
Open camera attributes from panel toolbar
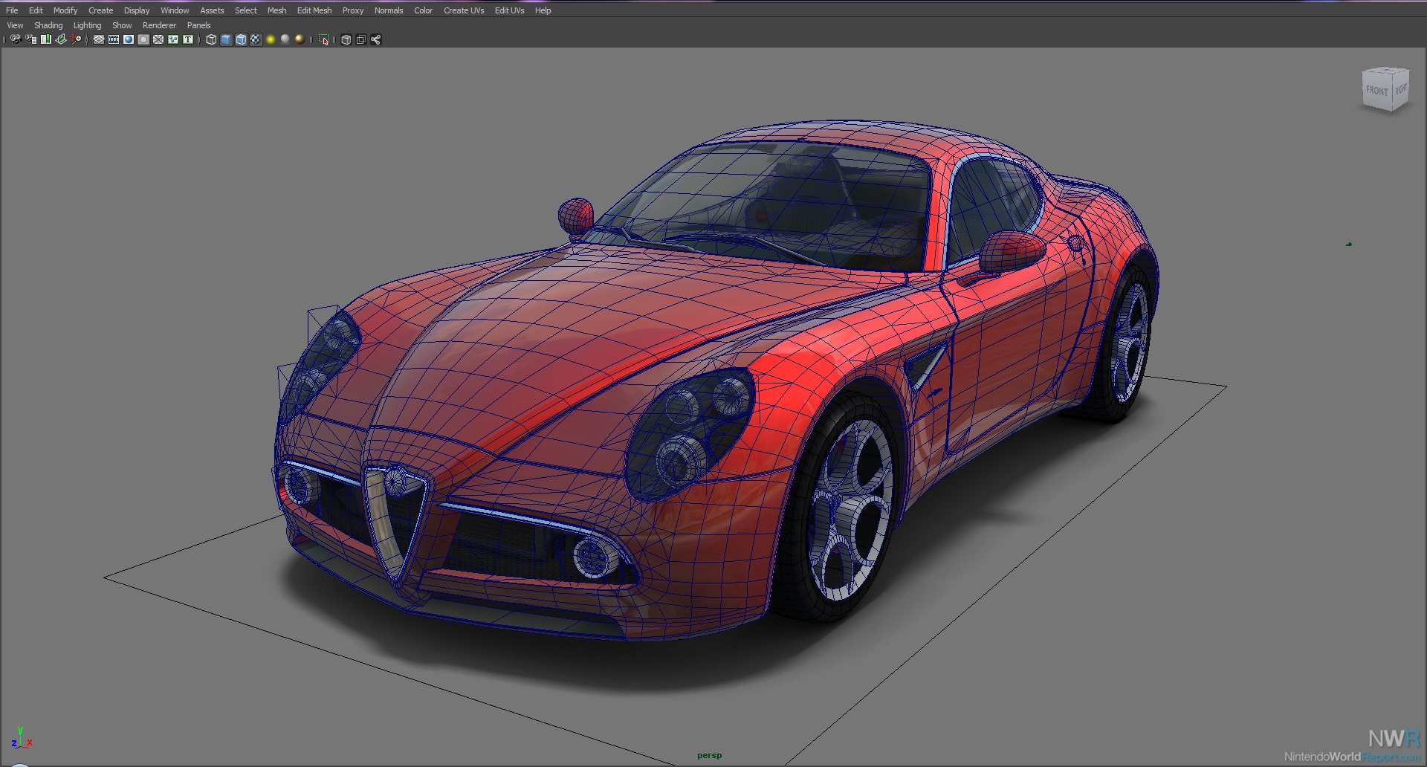30,40
